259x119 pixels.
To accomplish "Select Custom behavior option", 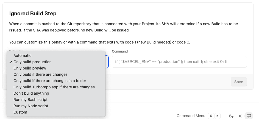I will pyautogui.click(x=20, y=112).
